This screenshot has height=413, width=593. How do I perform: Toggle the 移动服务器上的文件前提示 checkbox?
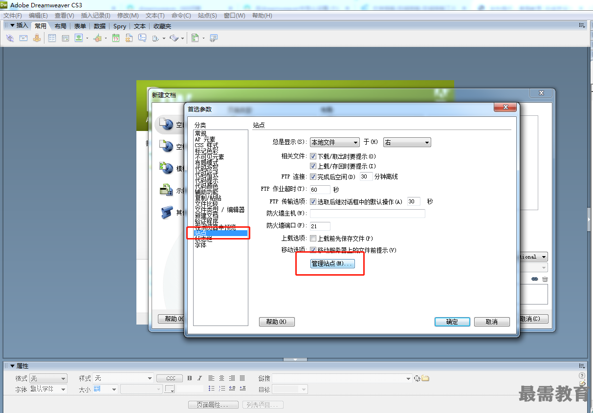point(313,250)
